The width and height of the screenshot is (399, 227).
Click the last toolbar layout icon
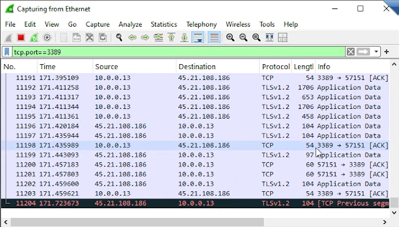[x=283, y=37]
